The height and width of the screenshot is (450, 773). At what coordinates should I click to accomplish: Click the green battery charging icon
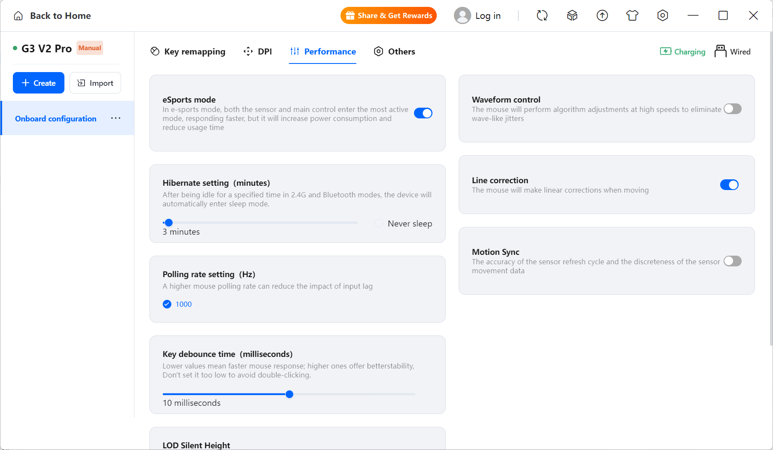[x=666, y=51]
